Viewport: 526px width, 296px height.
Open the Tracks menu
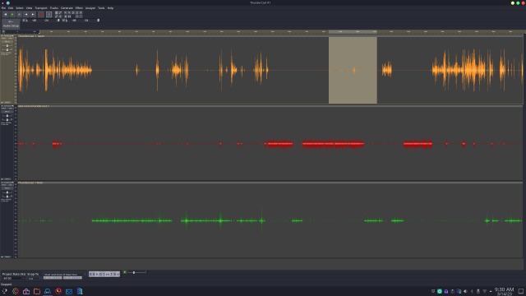54,8
